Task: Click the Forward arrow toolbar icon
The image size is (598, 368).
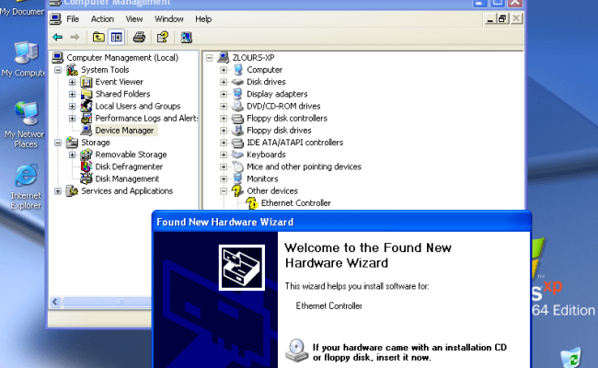Action: (75, 37)
